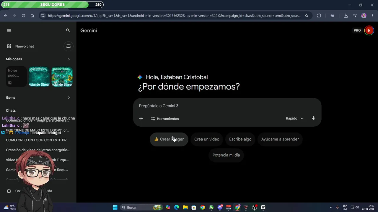Open Microsoft Copilot from the taskbar
Viewport: 378px width, 212px height.
pos(168,207)
